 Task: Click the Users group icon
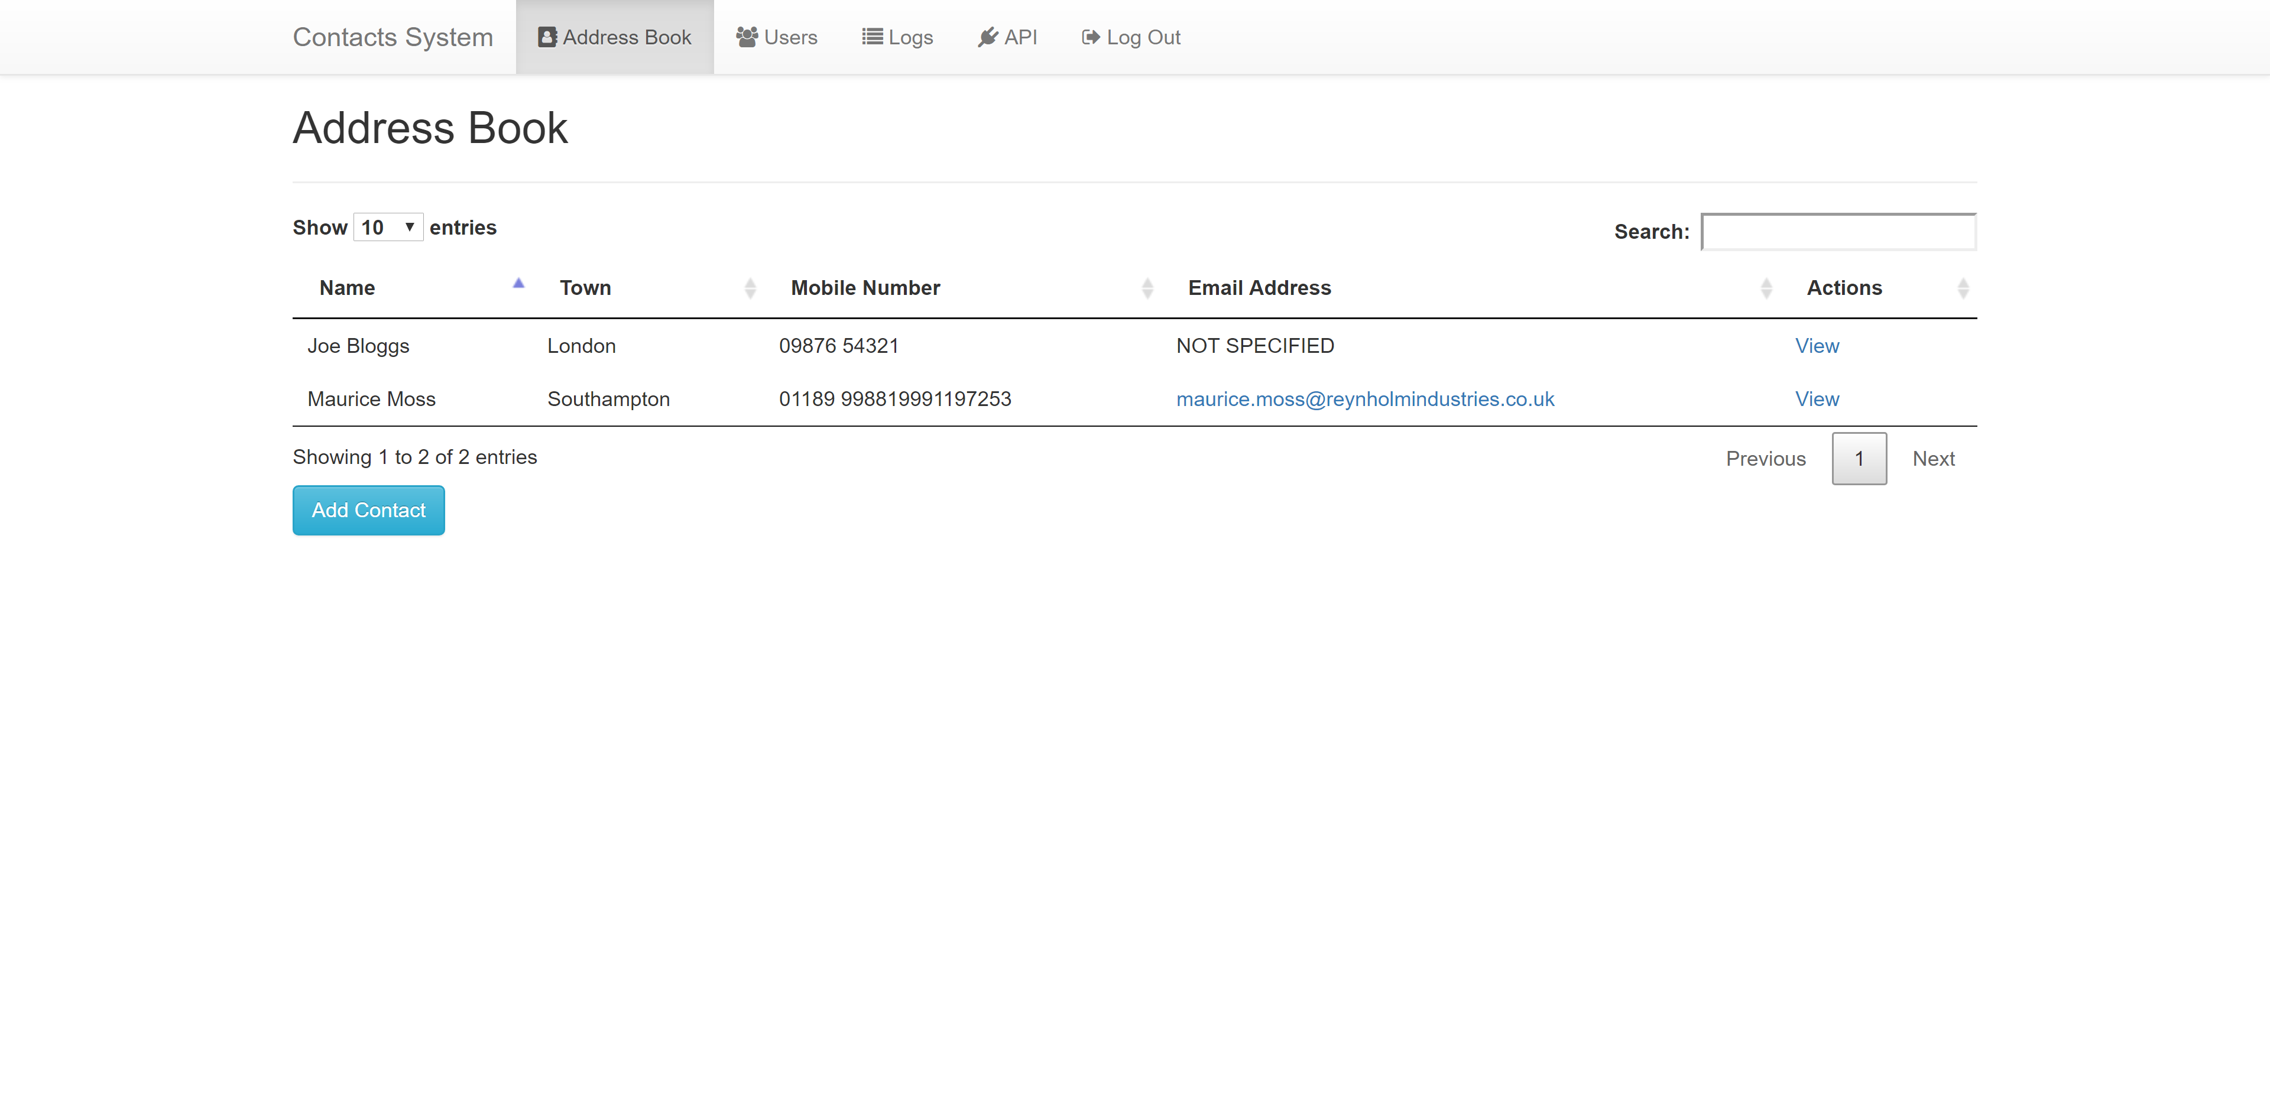[747, 37]
